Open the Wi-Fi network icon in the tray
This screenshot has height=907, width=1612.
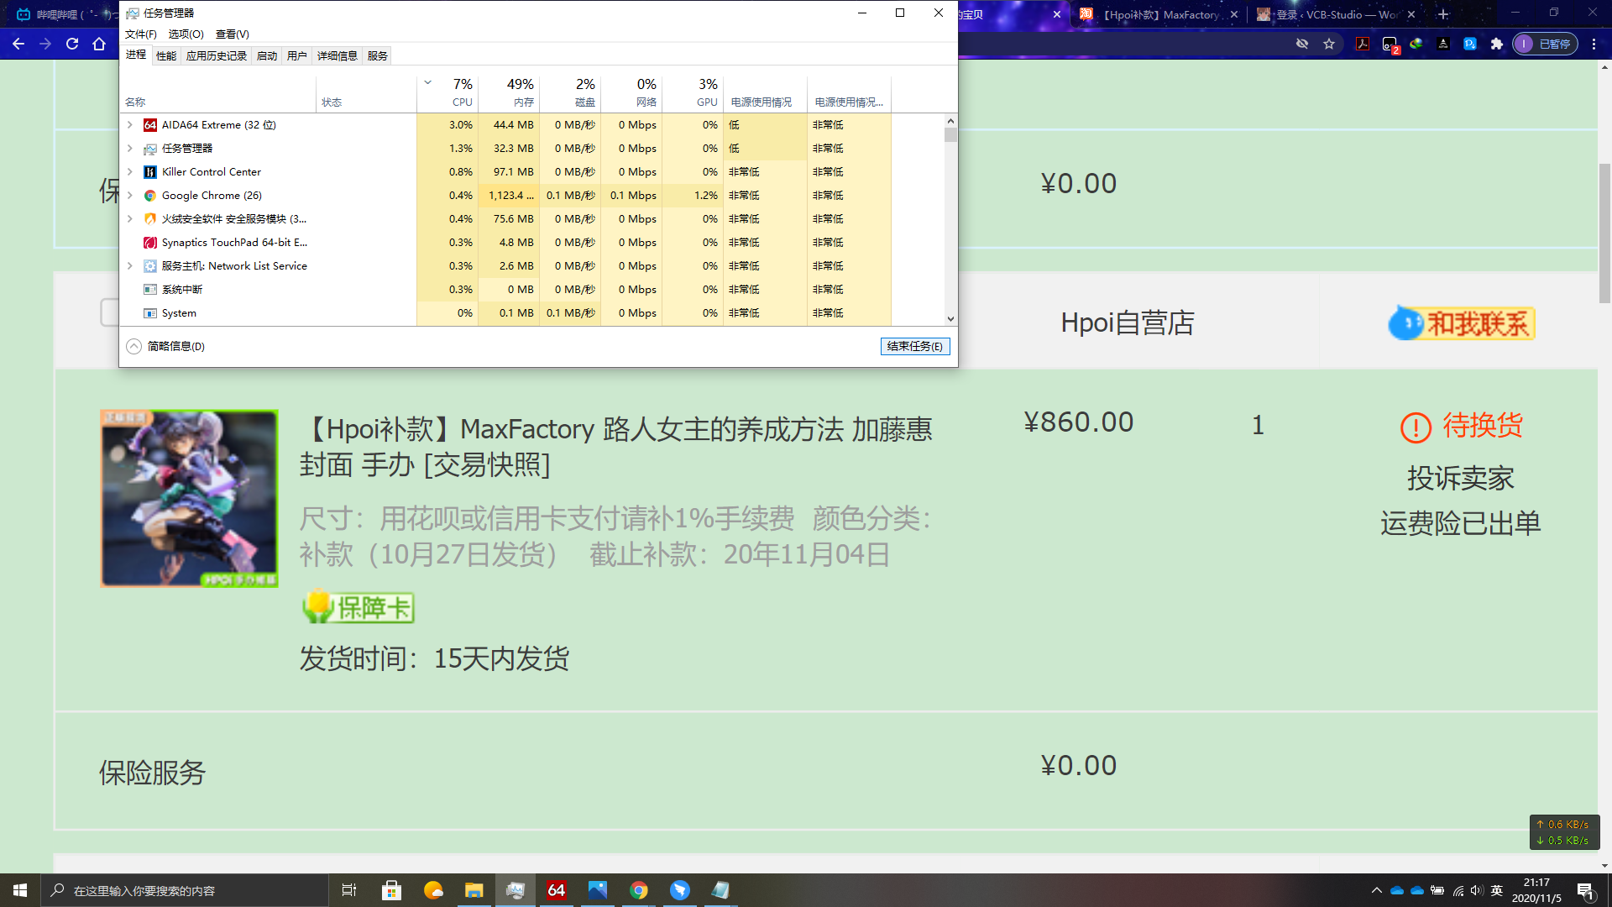pyautogui.click(x=1458, y=890)
